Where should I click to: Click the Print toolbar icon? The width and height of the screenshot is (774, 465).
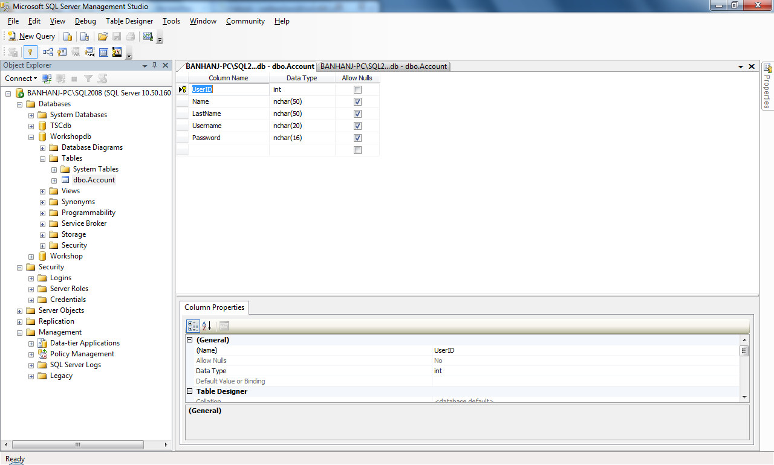click(x=130, y=36)
